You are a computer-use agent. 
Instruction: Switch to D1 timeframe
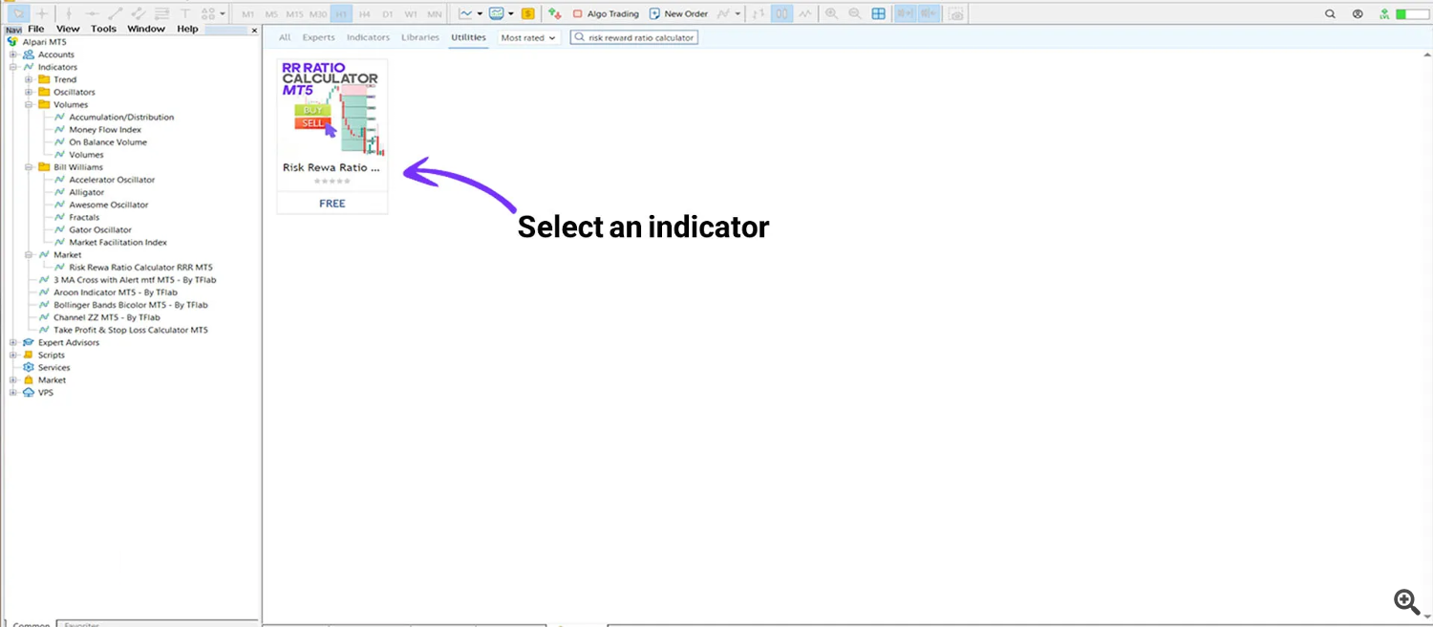(387, 14)
